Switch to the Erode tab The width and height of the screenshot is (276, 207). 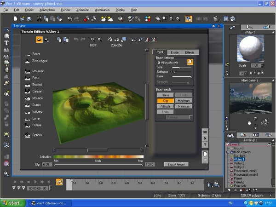point(175,52)
